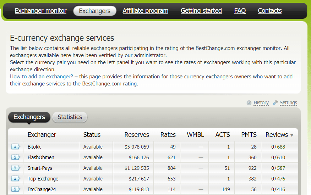Image resolution: width=311 pixels, height=195 pixels.
Task: Click Smart-Pays PMTS value 922
Action: click(x=252, y=168)
